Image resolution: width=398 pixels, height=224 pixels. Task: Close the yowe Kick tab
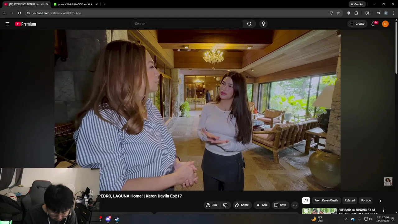coord(96,4)
